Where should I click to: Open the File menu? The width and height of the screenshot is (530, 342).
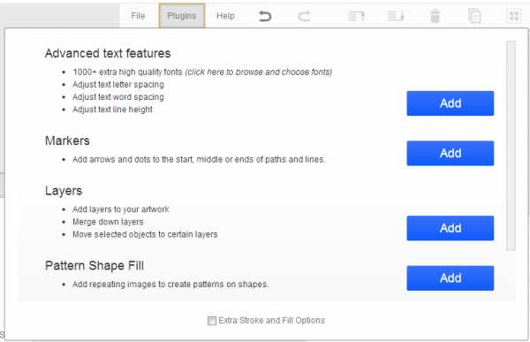138,16
